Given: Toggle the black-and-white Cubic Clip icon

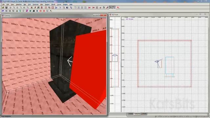Looking at the screenshot, I should coord(67,8).
